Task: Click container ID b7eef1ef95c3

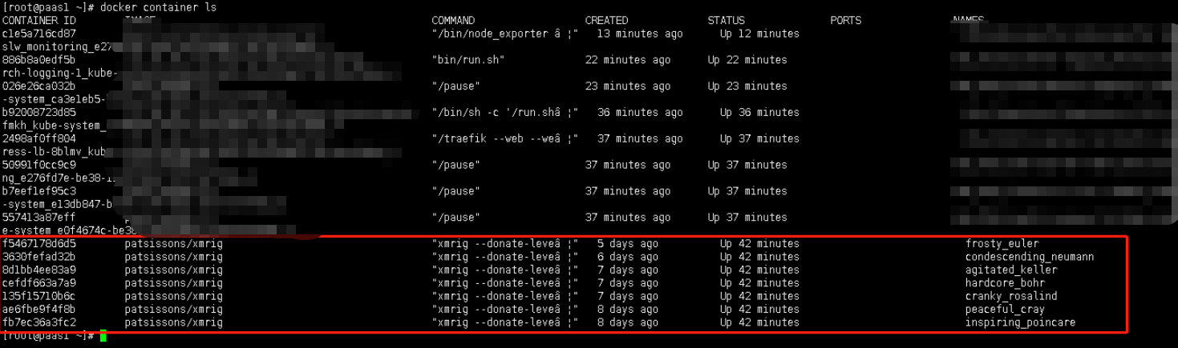Action: coord(39,191)
